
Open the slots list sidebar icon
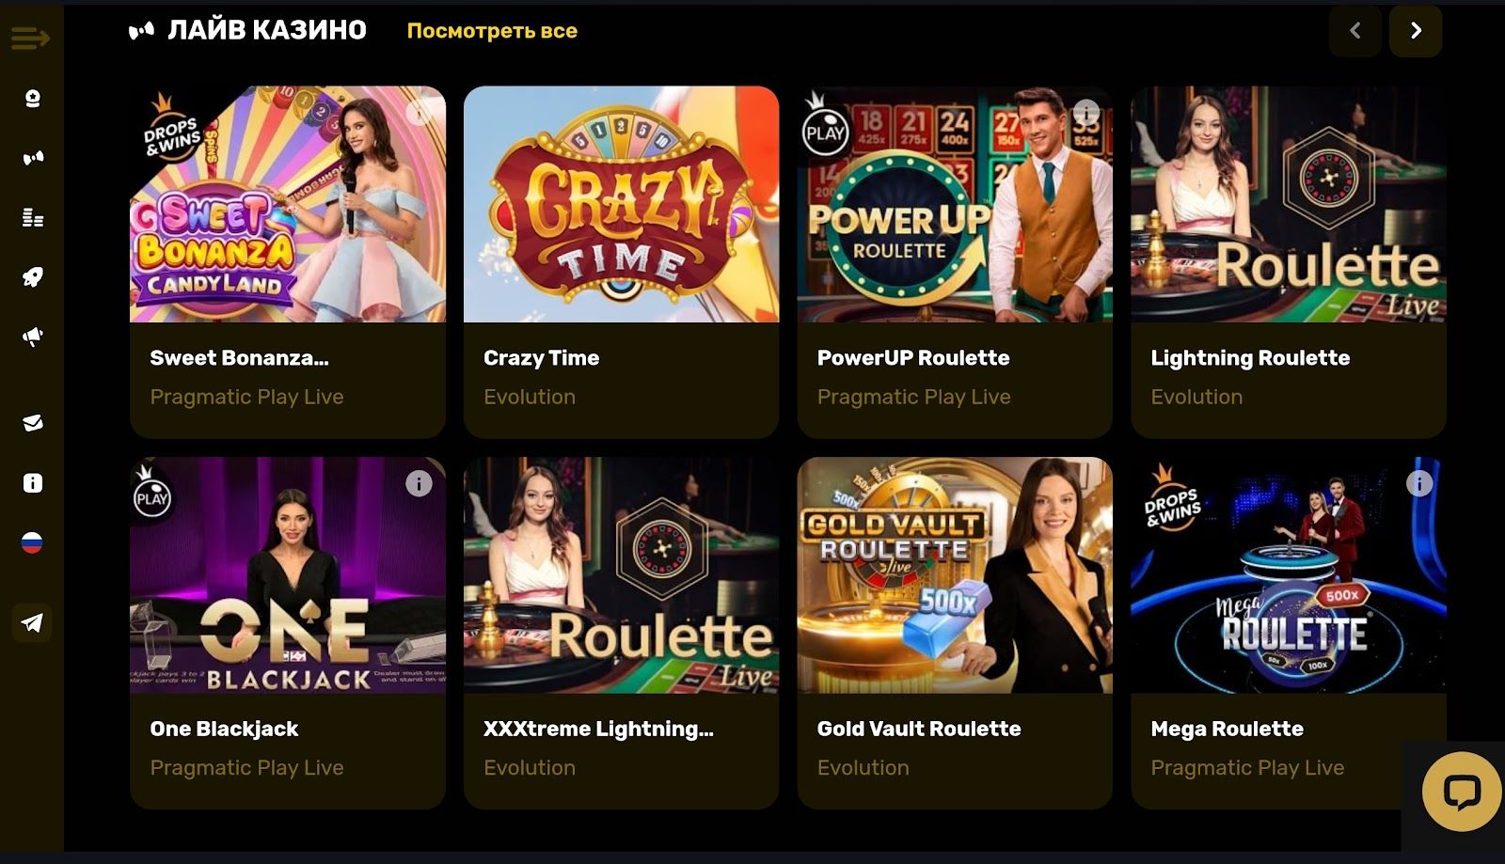click(x=33, y=217)
